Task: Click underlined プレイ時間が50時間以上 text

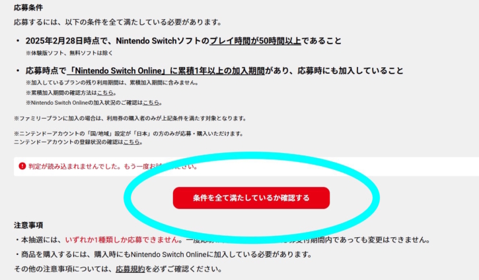Action: pos(256,41)
